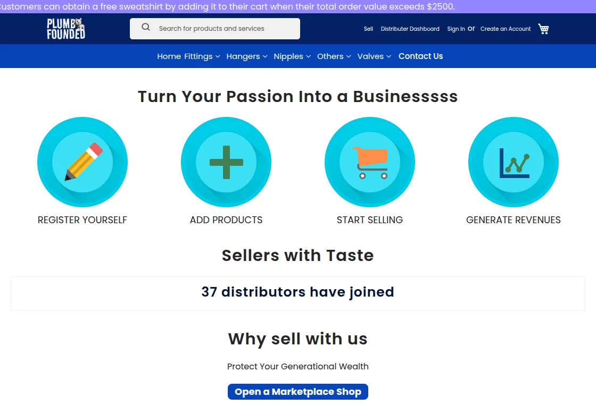The image size is (596, 405).
Task: Click the pencil icon above REGISTER YOURSELF
Action: point(82,162)
